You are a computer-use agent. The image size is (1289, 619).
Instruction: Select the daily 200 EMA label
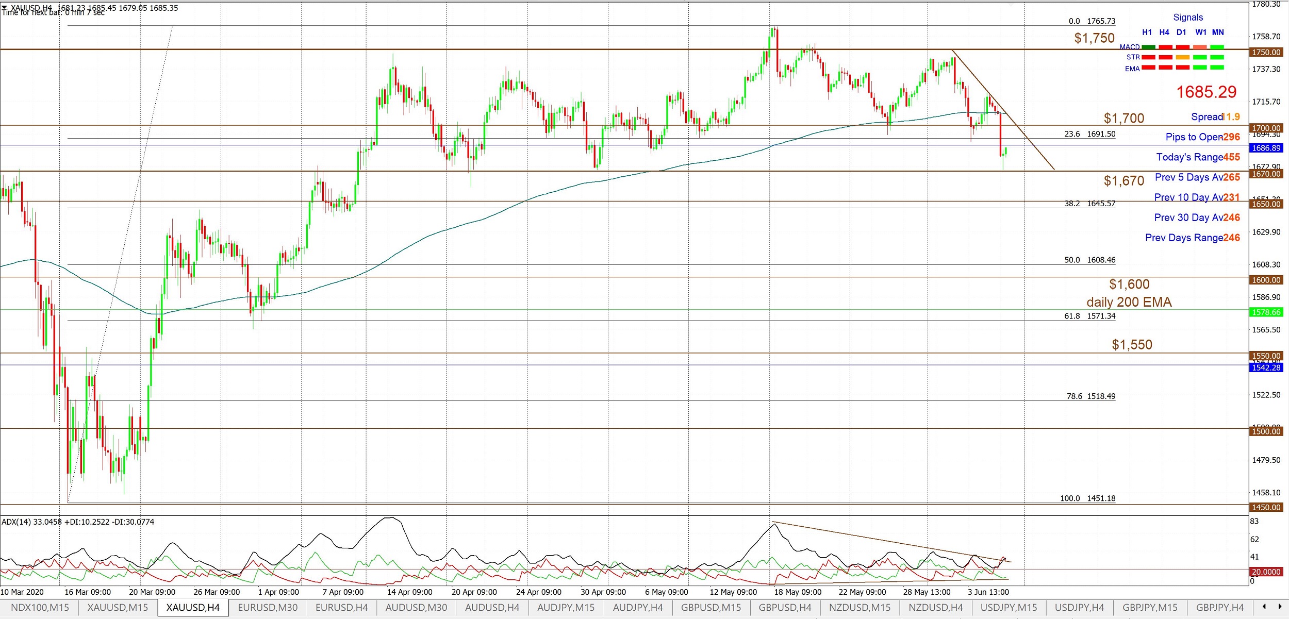coord(1129,302)
